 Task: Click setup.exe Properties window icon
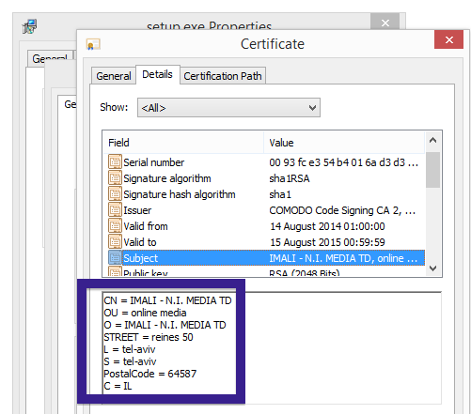30,26
